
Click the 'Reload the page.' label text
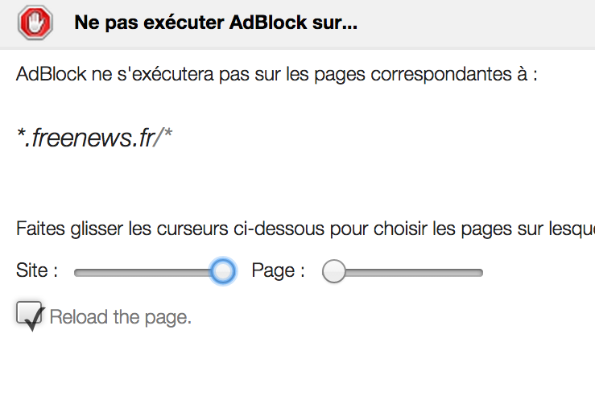point(120,317)
